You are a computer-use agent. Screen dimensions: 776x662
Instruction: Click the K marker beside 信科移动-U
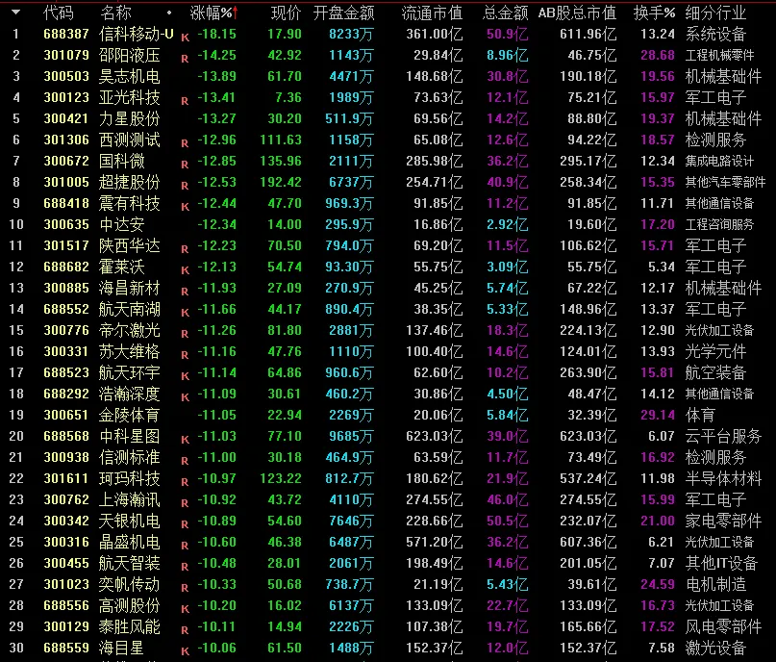click(x=185, y=38)
